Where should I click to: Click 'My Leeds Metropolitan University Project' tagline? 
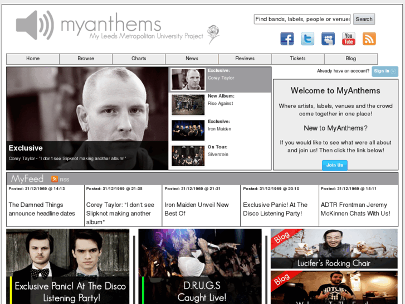pos(146,36)
